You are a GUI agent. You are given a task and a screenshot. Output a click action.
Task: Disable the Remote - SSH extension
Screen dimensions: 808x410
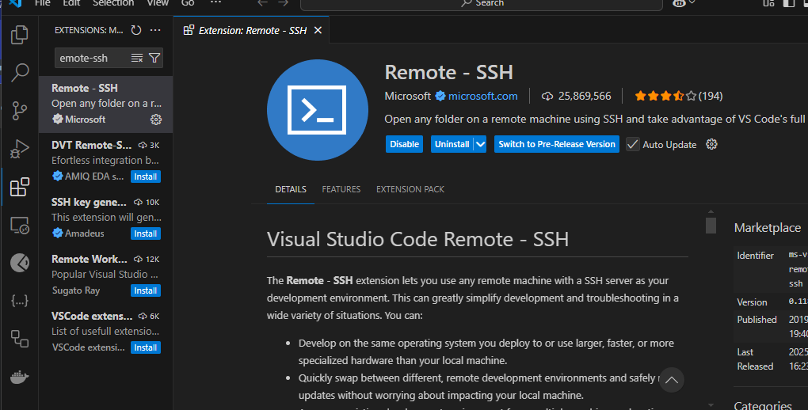[x=405, y=144]
